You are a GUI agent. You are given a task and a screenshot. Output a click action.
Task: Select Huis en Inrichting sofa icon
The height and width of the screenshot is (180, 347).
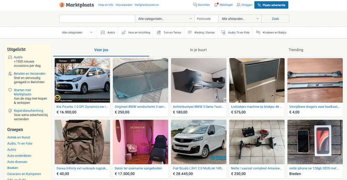tap(124, 33)
